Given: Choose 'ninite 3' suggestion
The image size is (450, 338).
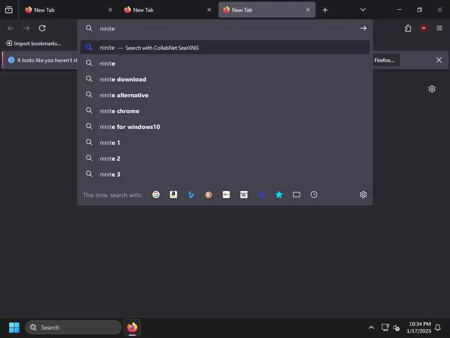Looking at the screenshot, I should [x=225, y=174].
